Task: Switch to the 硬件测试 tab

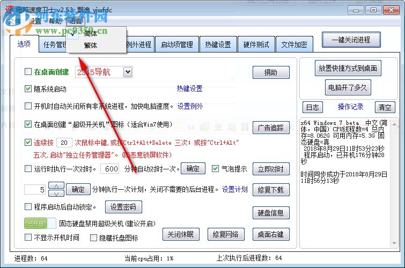Action: (256, 44)
